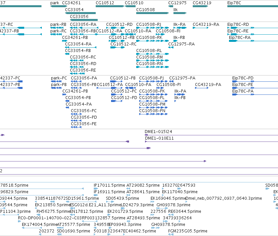Screen dimensions: 278x236
Task: Select transcript CG10508-RJ
Action: (149, 24)
